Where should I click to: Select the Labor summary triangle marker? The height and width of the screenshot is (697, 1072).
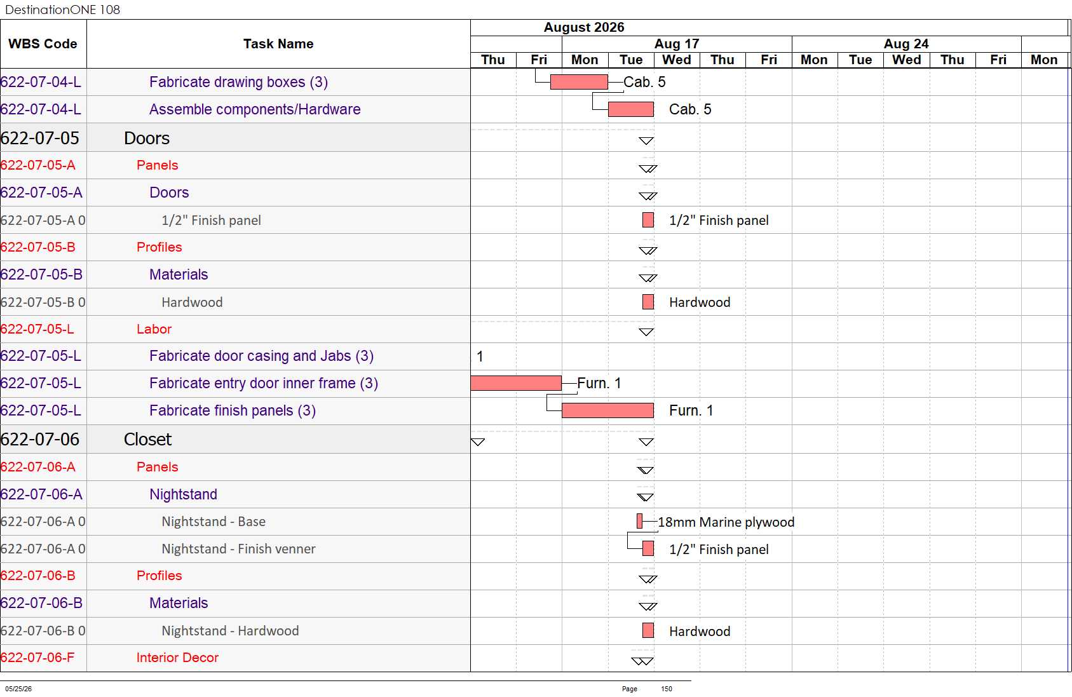coord(646,332)
